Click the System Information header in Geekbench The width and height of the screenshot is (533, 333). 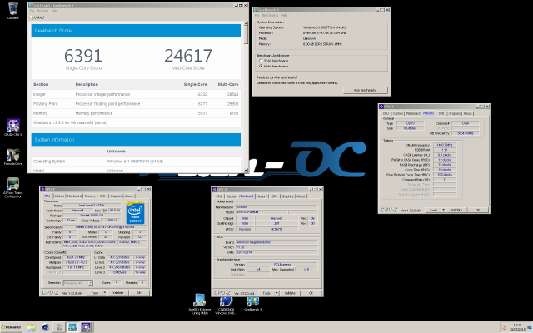click(x=136, y=140)
